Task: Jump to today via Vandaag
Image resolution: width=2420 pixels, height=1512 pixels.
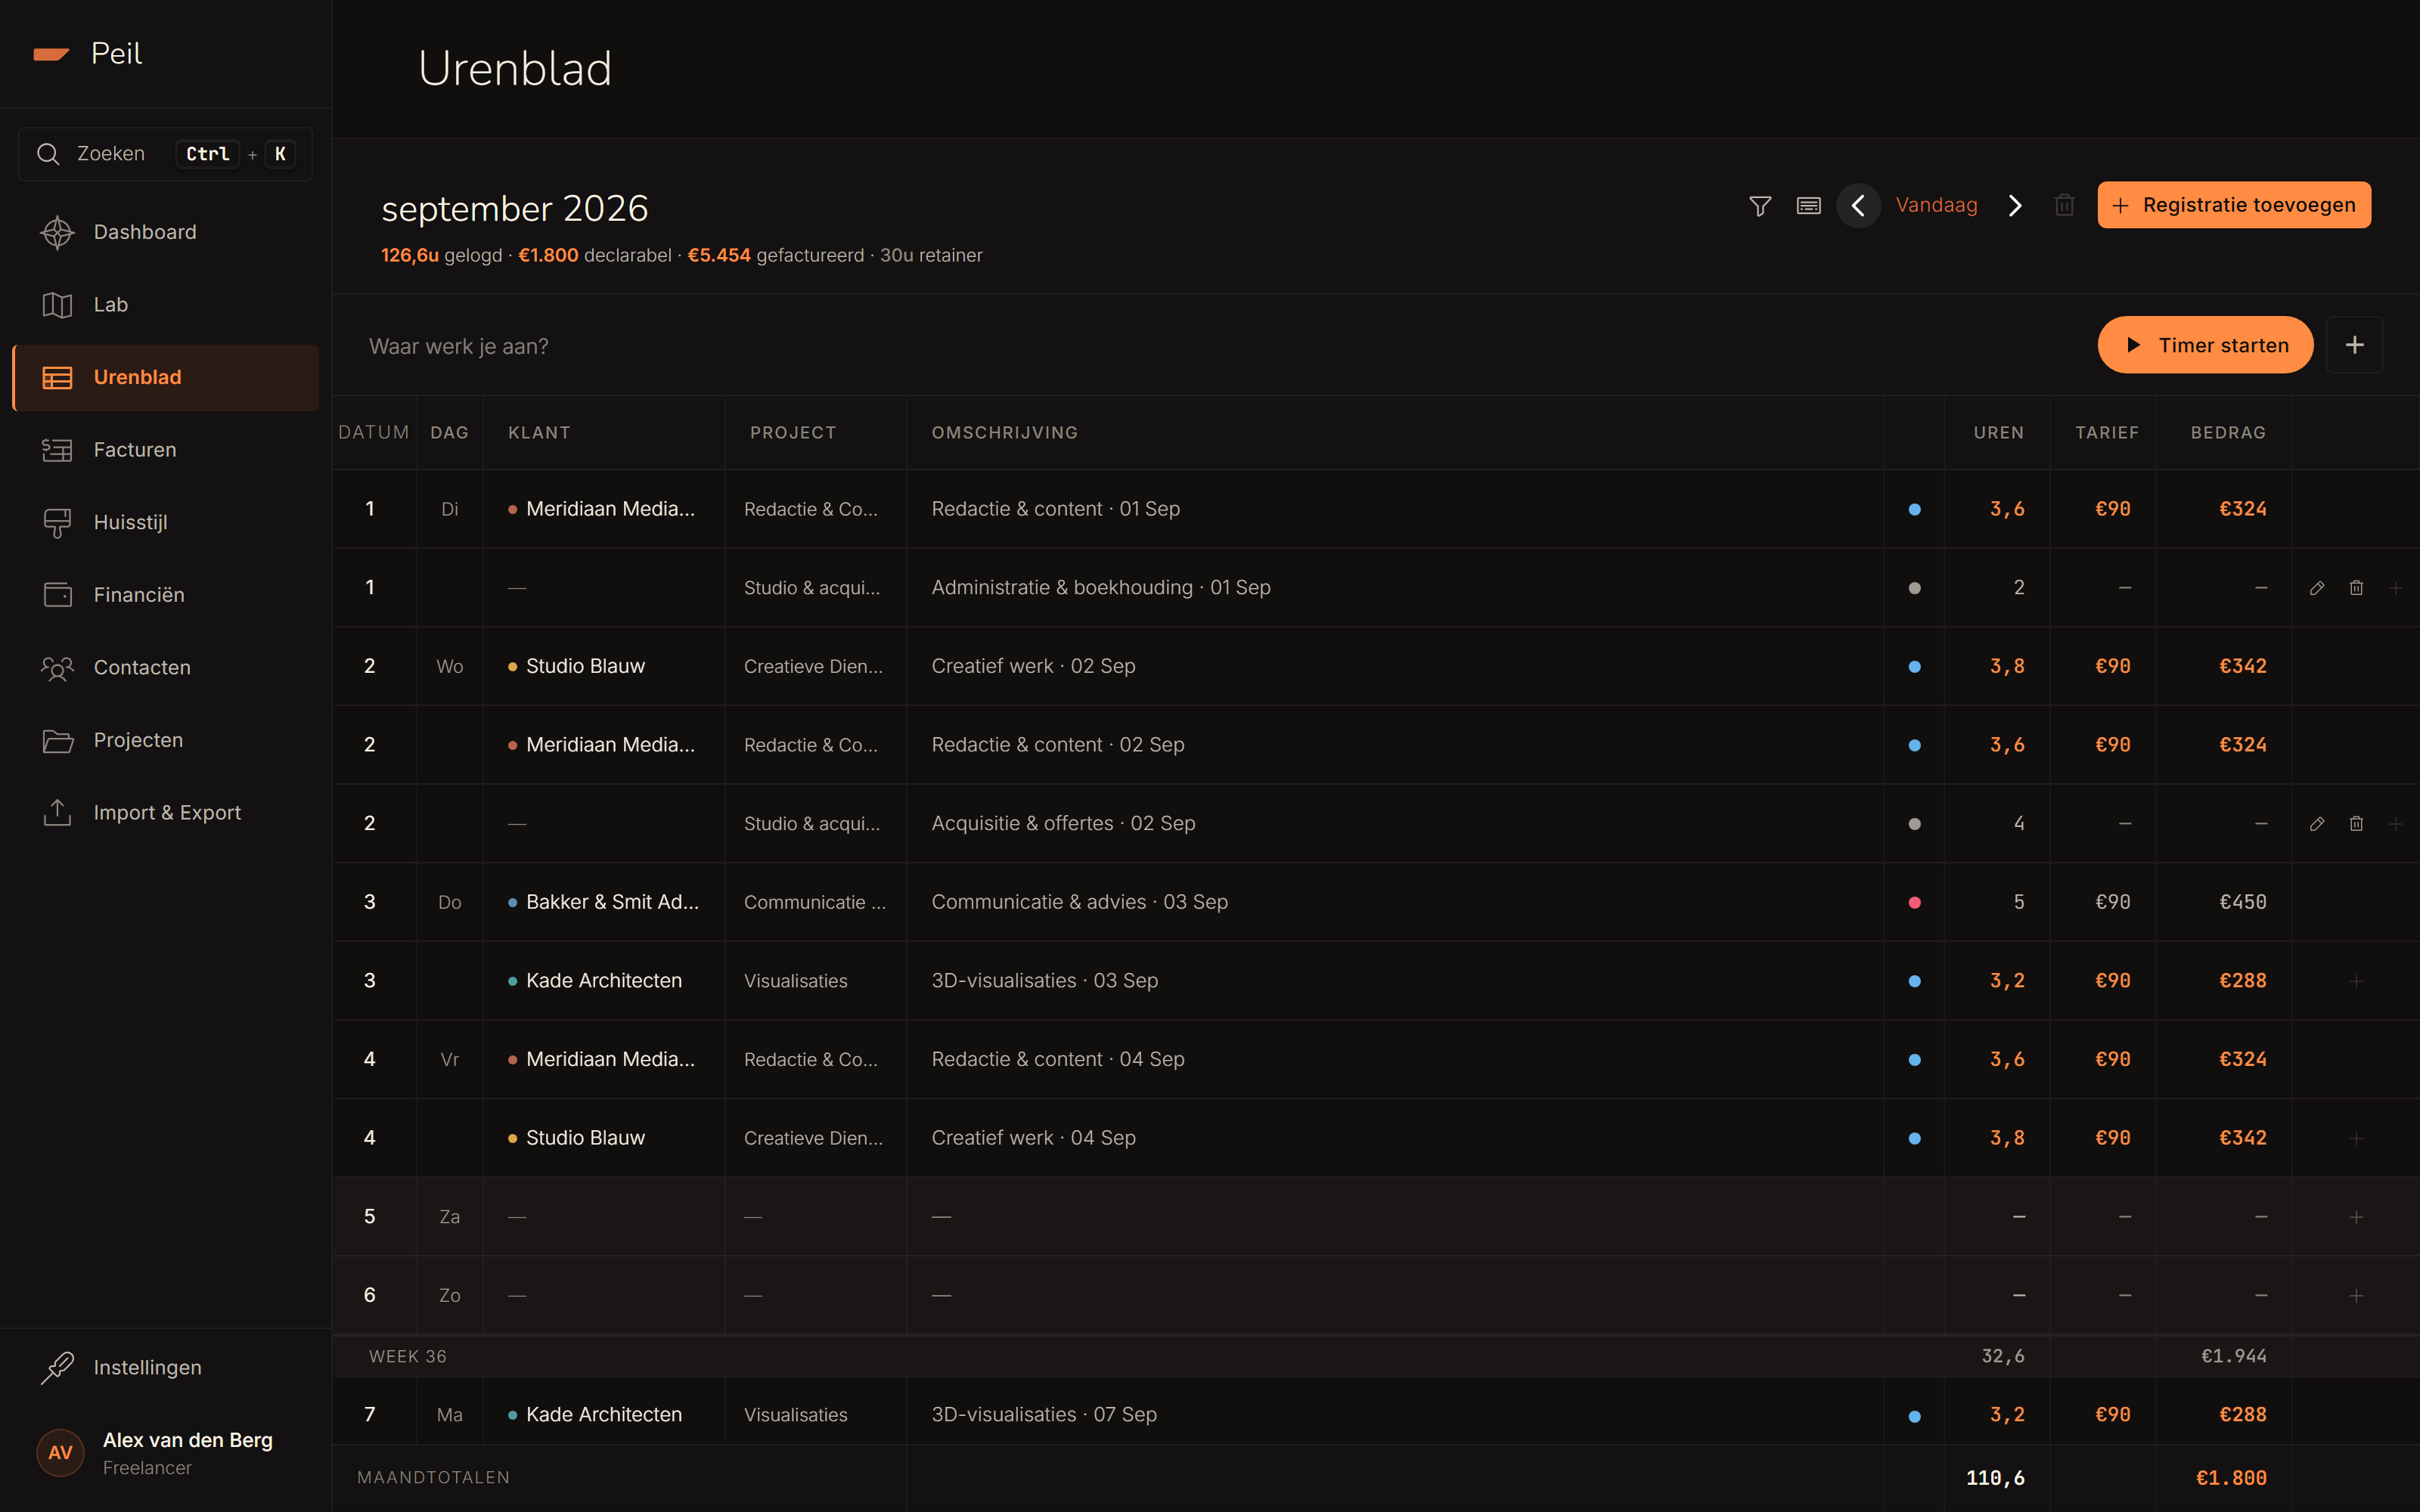Action: (x=1936, y=205)
